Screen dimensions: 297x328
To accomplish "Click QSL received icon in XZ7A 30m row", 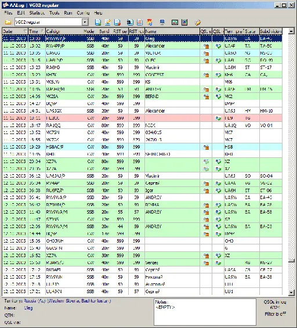I will pos(218,255).
